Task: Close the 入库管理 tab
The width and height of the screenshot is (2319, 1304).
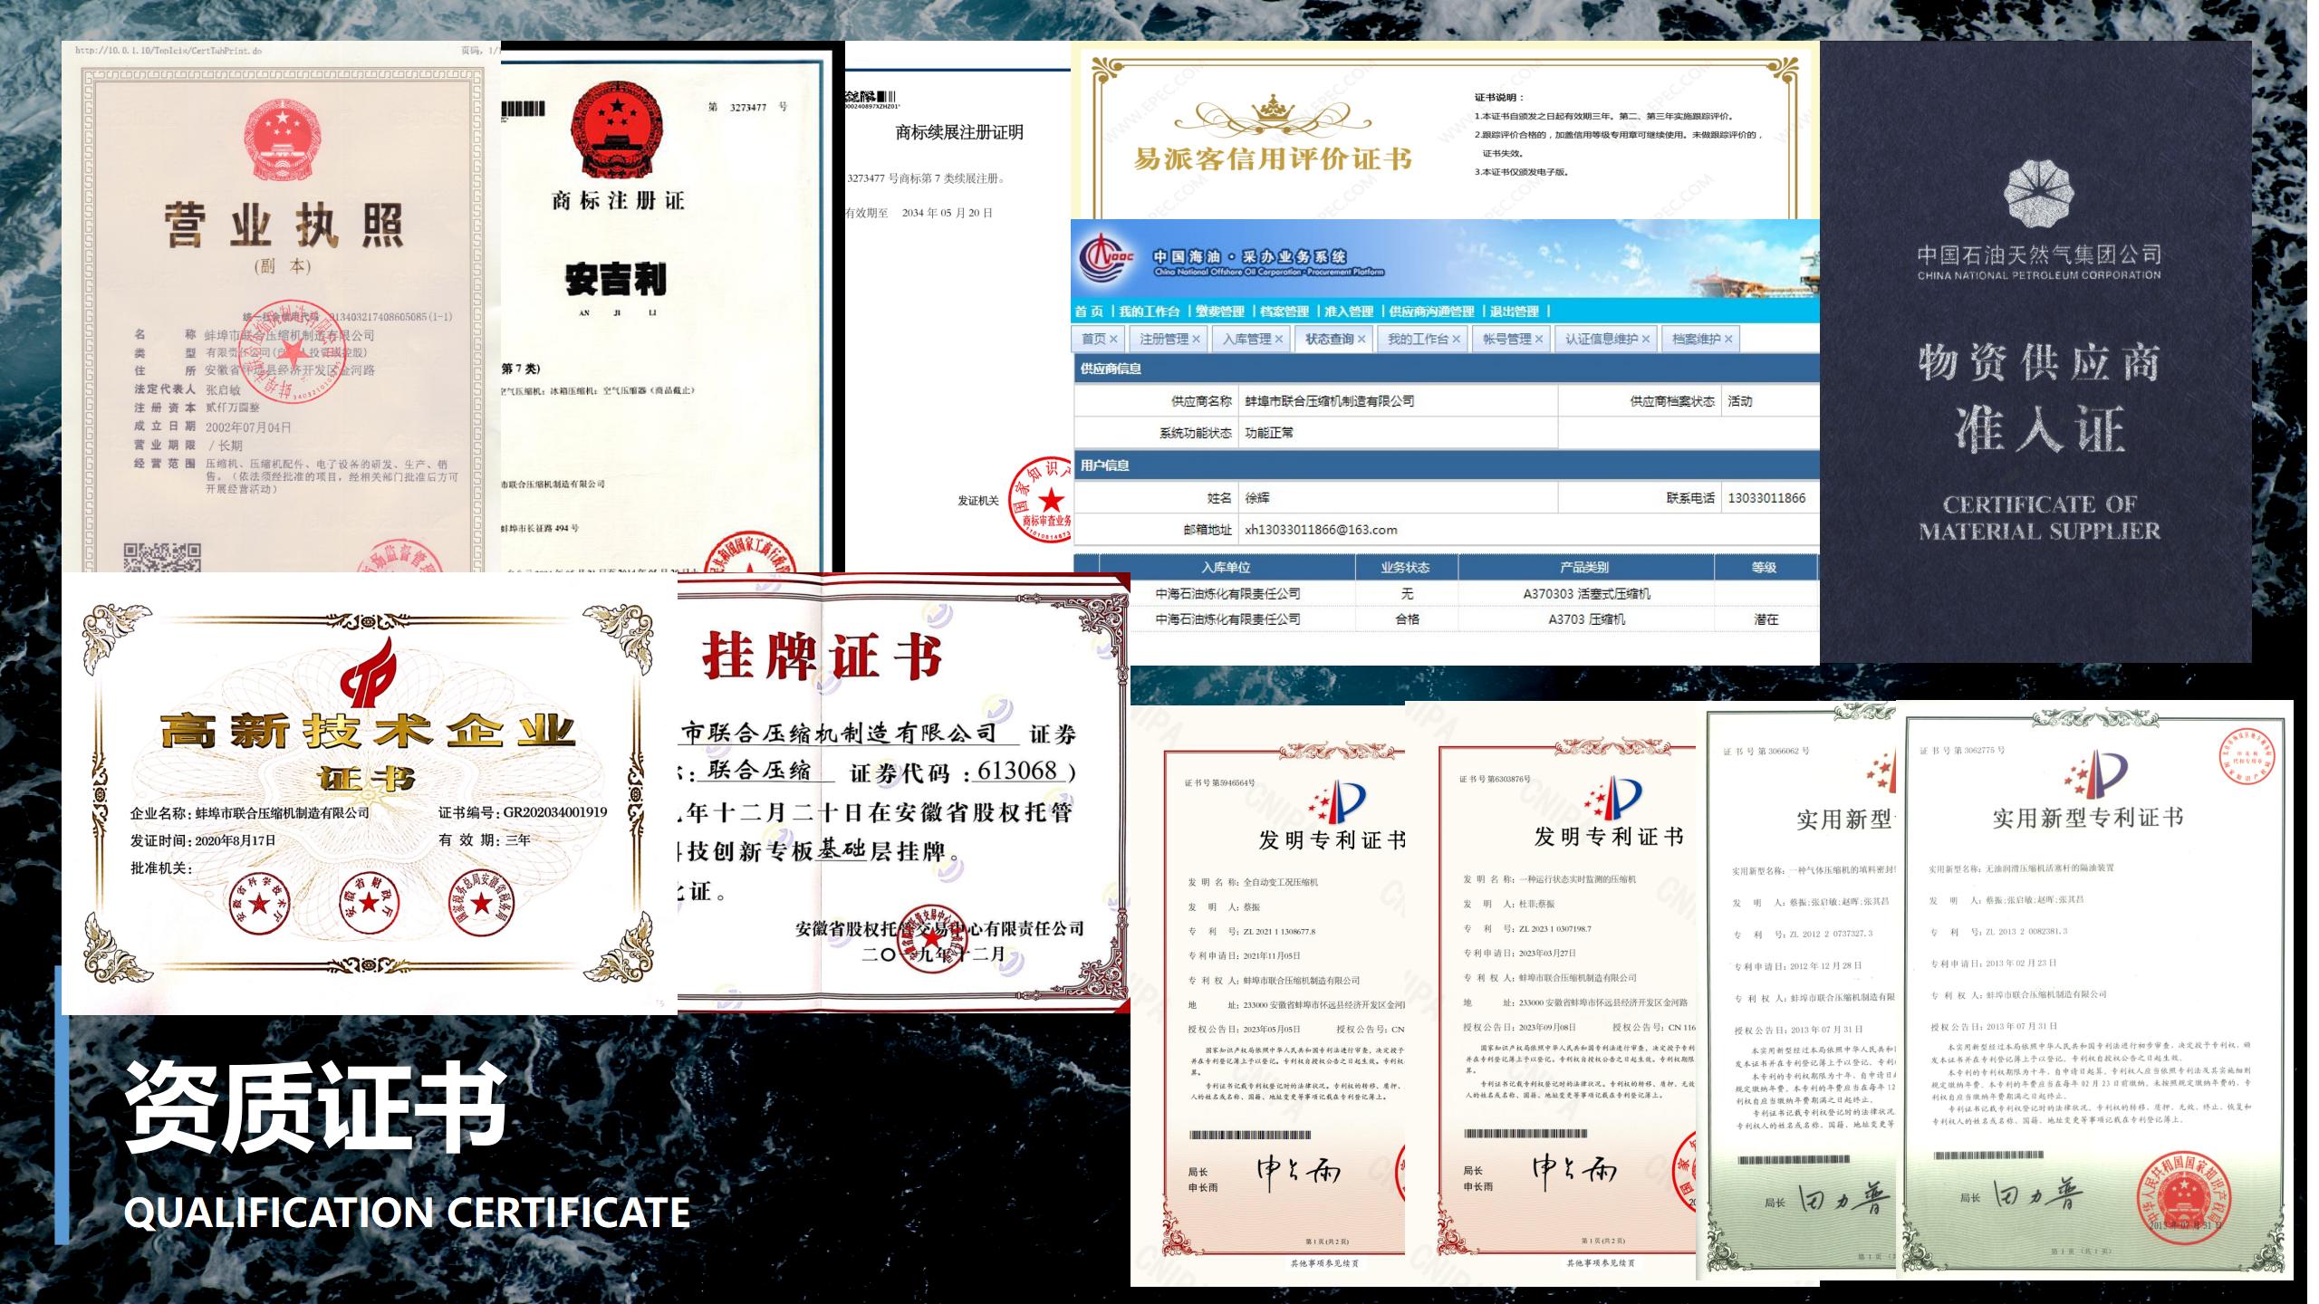Action: click(x=1279, y=340)
